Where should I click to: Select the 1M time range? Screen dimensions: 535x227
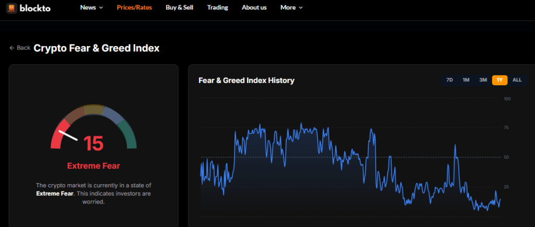click(466, 80)
